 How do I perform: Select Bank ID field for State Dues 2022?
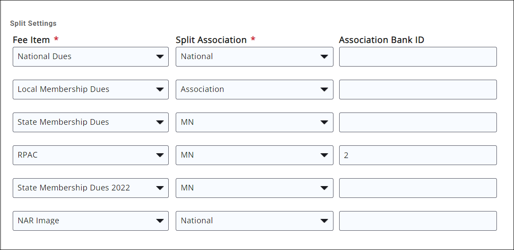coord(418,188)
